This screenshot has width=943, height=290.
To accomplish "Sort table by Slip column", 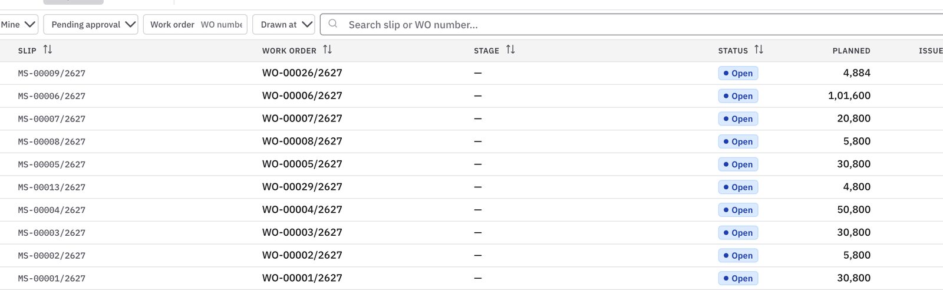I will [48, 50].
